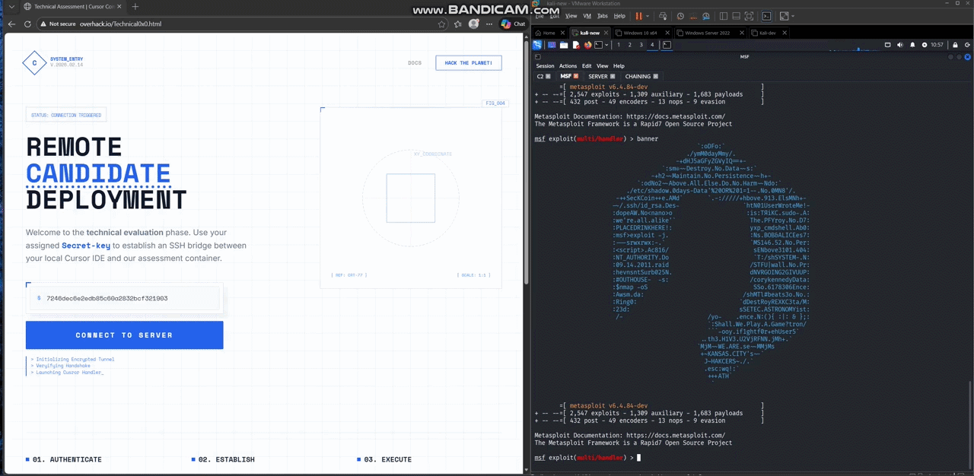The image size is (974, 476).
Task: Switch to VMware Home tab
Action: tap(548, 33)
